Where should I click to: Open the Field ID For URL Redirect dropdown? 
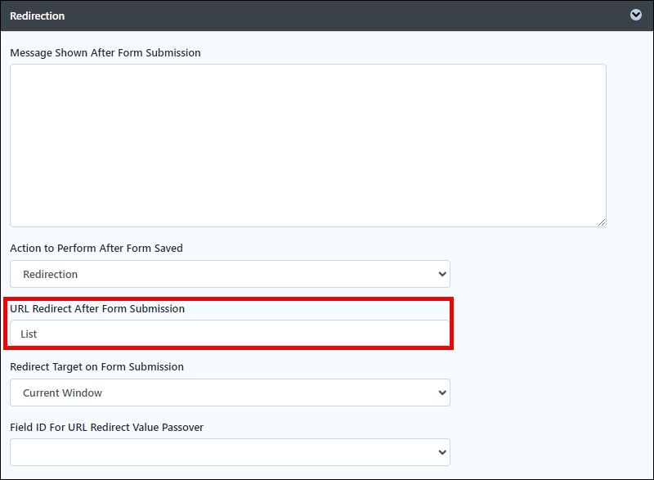click(x=230, y=452)
